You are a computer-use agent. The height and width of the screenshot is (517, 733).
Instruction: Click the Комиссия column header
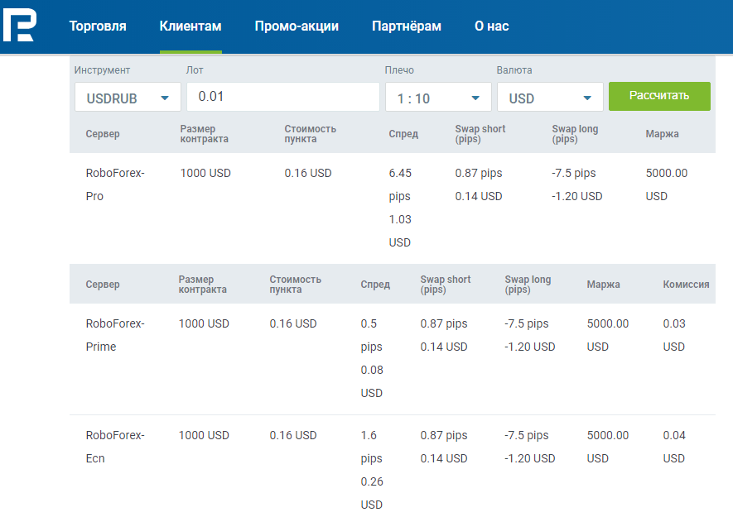pos(686,285)
